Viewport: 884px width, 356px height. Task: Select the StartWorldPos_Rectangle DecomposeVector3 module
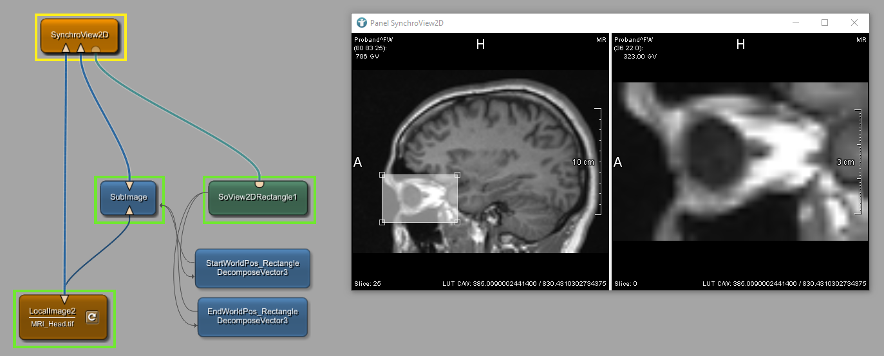pyautogui.click(x=252, y=268)
